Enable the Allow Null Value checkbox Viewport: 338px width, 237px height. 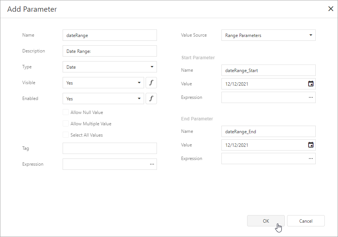tap(65, 112)
